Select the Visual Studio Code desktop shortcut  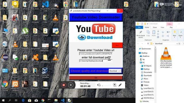click(x=45, y=6)
